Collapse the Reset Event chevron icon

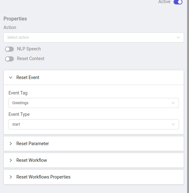click(x=11, y=77)
